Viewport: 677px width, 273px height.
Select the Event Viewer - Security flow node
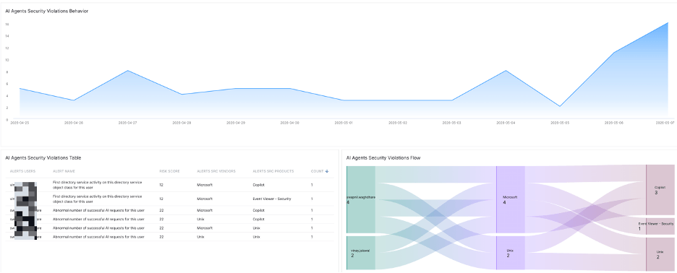coord(660,226)
